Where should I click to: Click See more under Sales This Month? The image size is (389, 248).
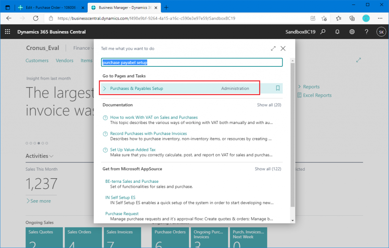click(x=38, y=201)
